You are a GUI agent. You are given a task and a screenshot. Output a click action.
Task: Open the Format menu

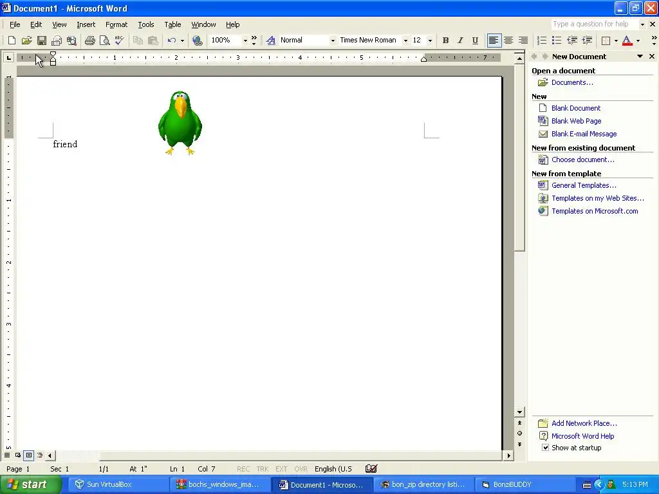coord(116,24)
